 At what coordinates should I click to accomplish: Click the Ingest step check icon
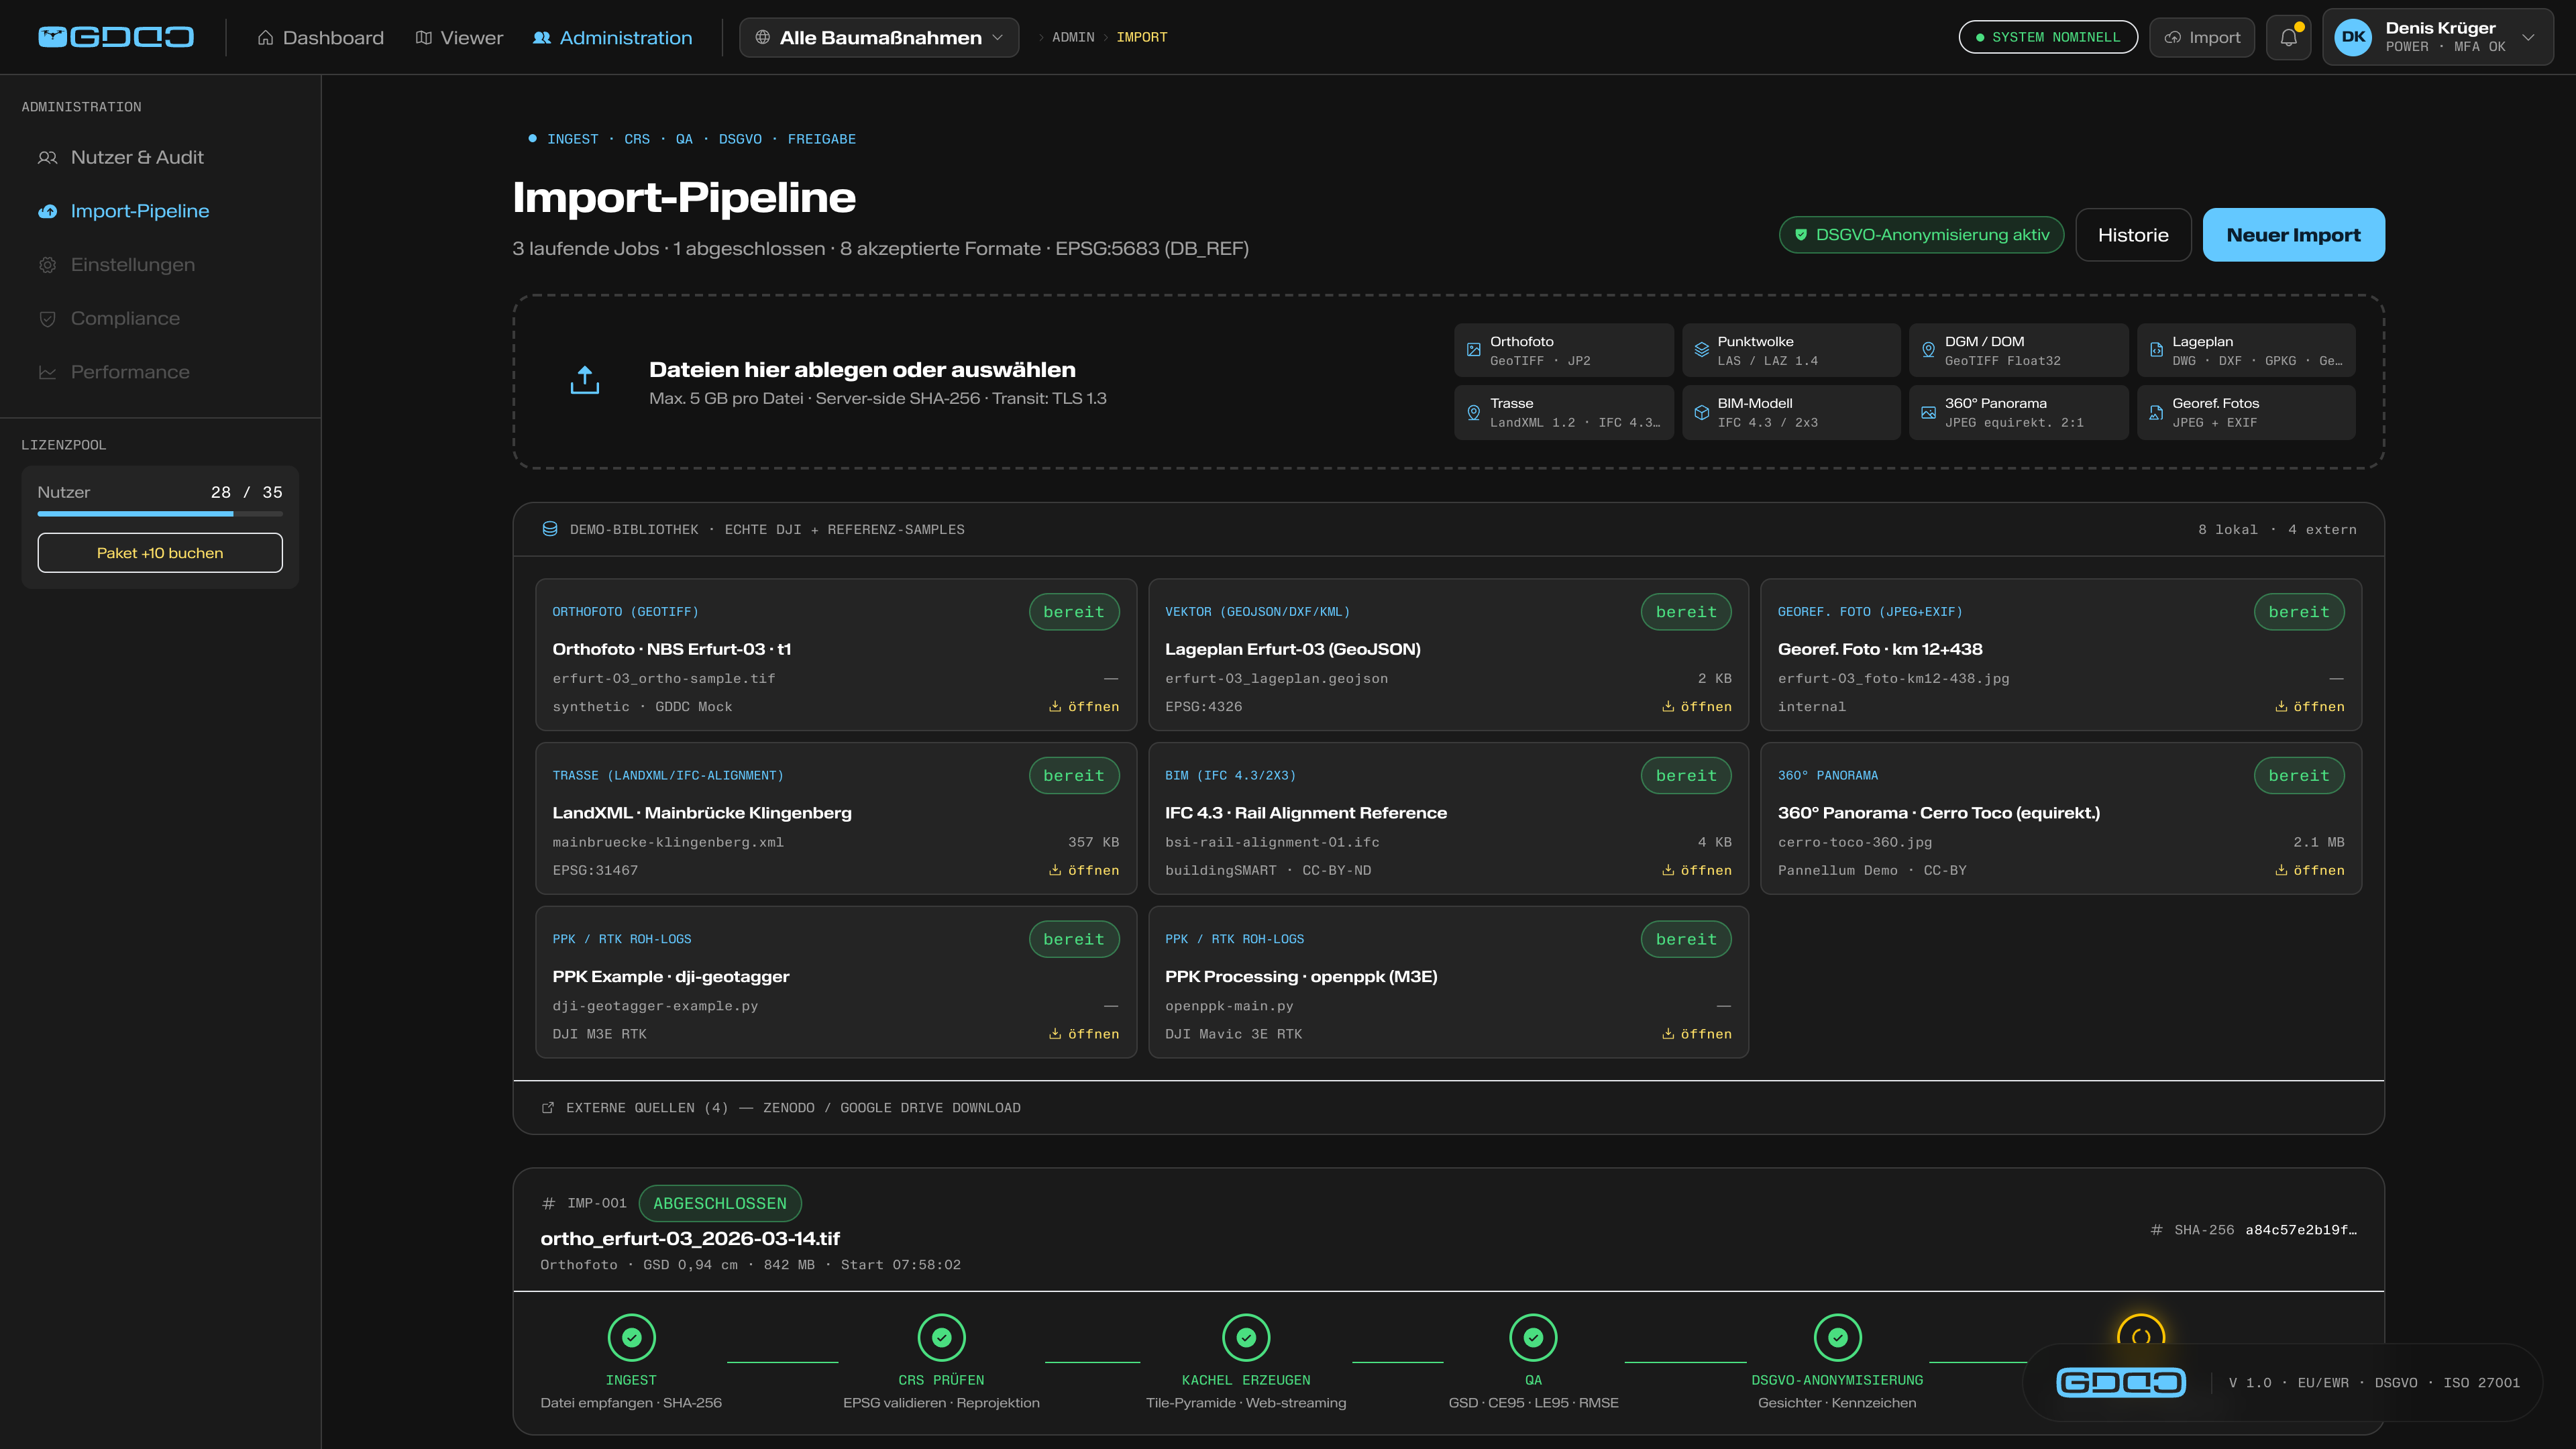[631, 1337]
